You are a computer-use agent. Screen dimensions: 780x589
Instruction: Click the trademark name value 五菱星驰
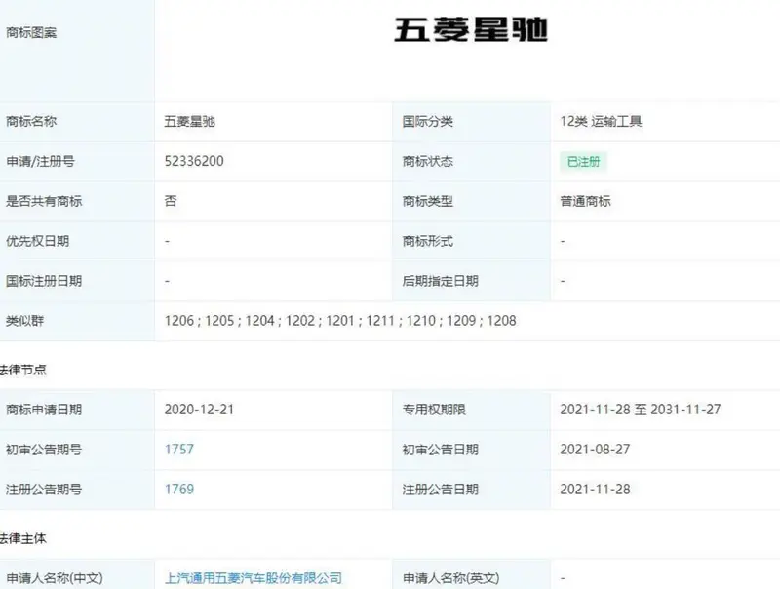click(x=190, y=122)
